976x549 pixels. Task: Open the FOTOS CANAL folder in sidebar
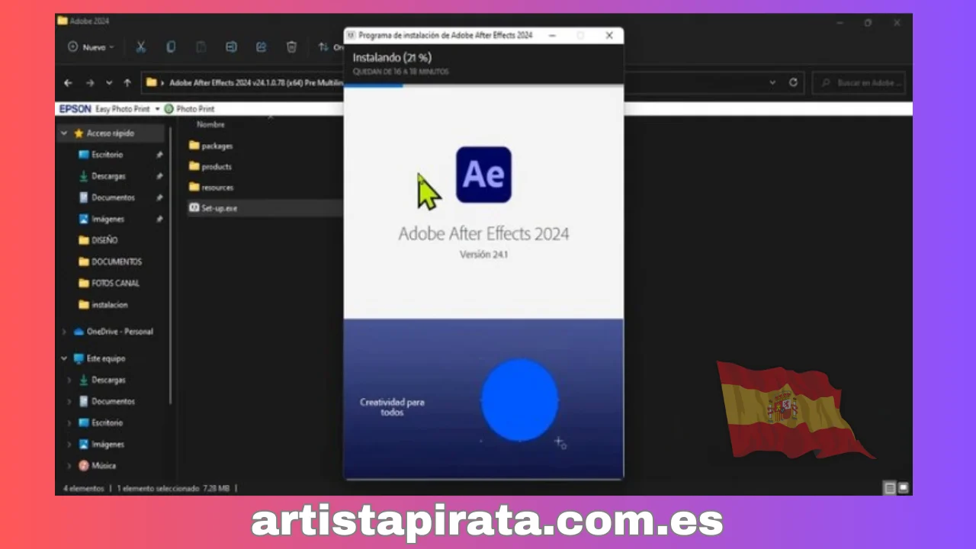pyautogui.click(x=116, y=283)
